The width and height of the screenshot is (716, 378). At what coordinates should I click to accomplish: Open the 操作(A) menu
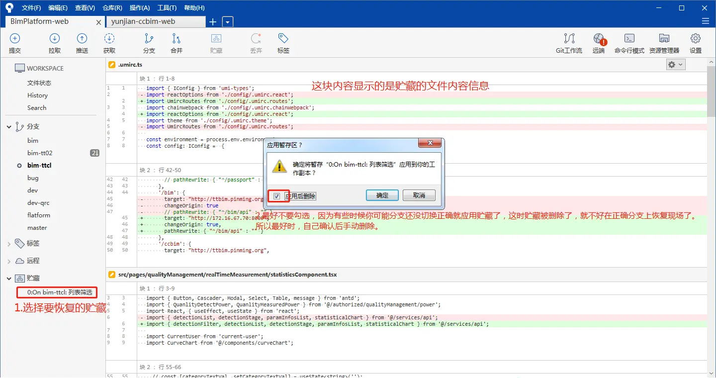click(x=140, y=8)
